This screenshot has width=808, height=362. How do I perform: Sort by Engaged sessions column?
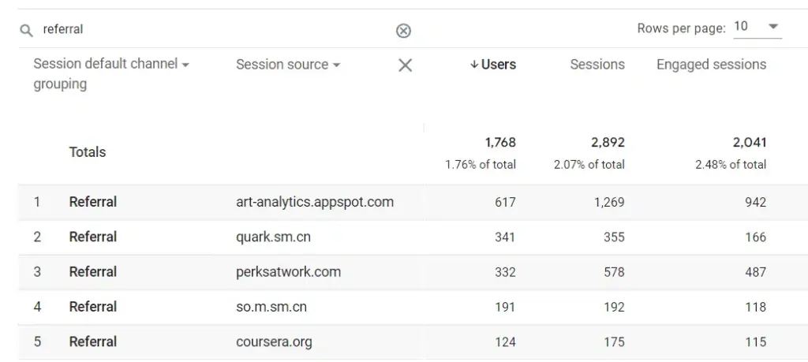711,65
